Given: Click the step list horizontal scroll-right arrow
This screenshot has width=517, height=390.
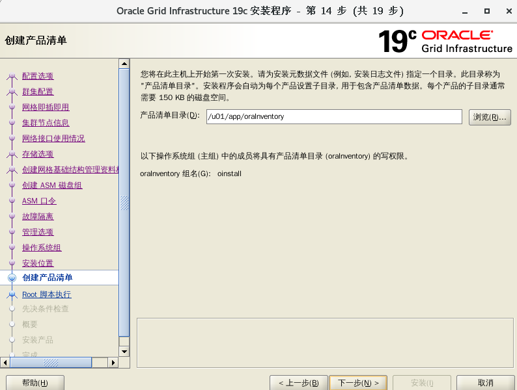Looking at the screenshot, I should click(x=113, y=363).
